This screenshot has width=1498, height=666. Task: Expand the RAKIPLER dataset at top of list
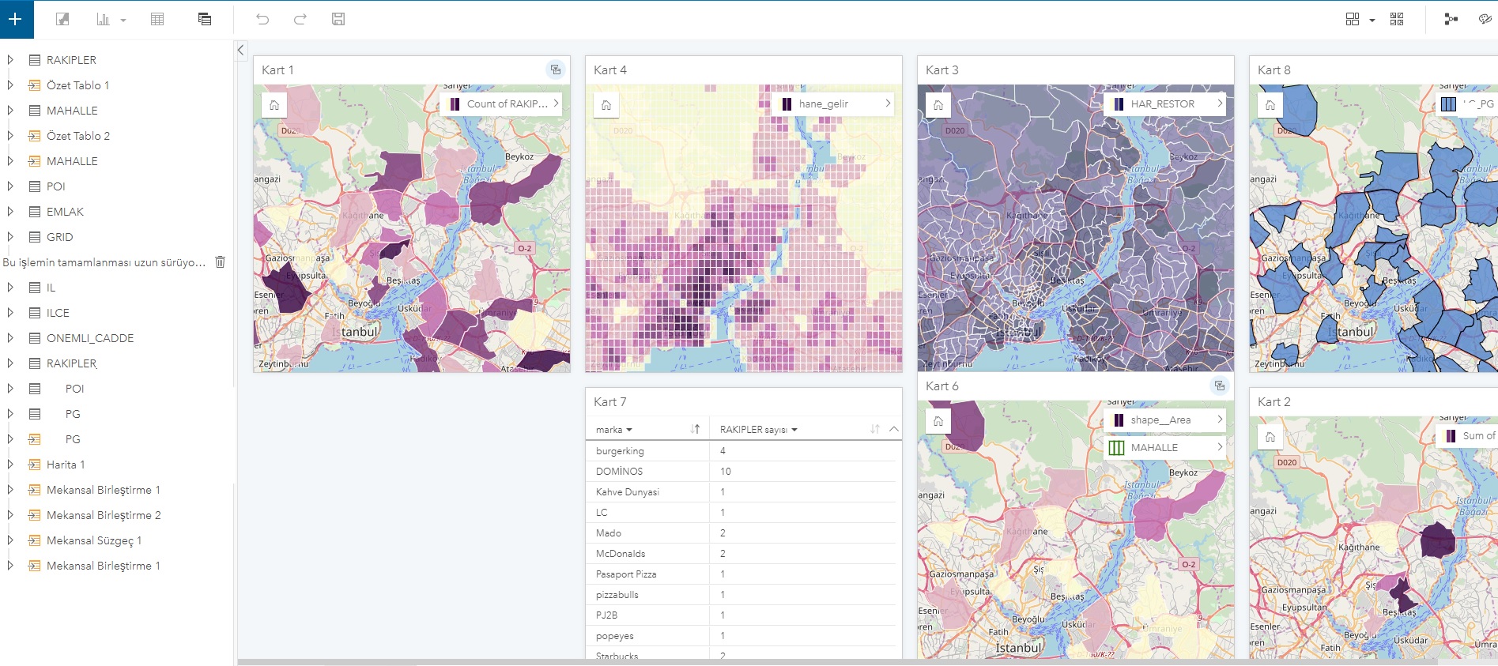pos(10,60)
